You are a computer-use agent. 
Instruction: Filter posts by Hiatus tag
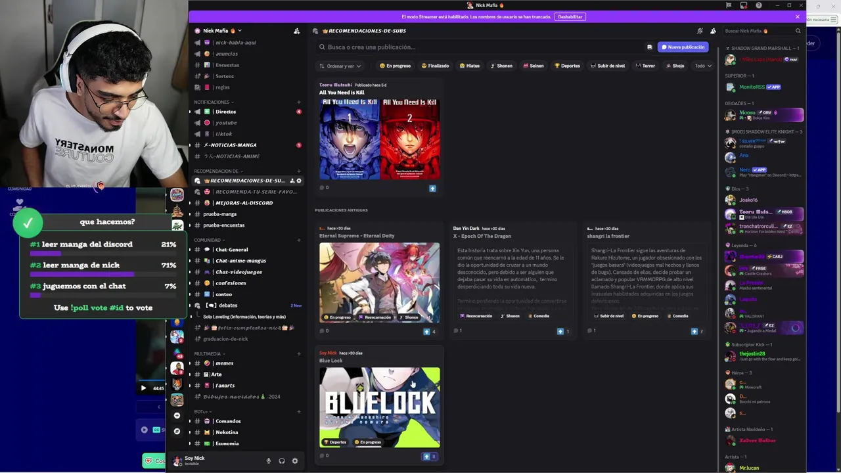(x=470, y=66)
